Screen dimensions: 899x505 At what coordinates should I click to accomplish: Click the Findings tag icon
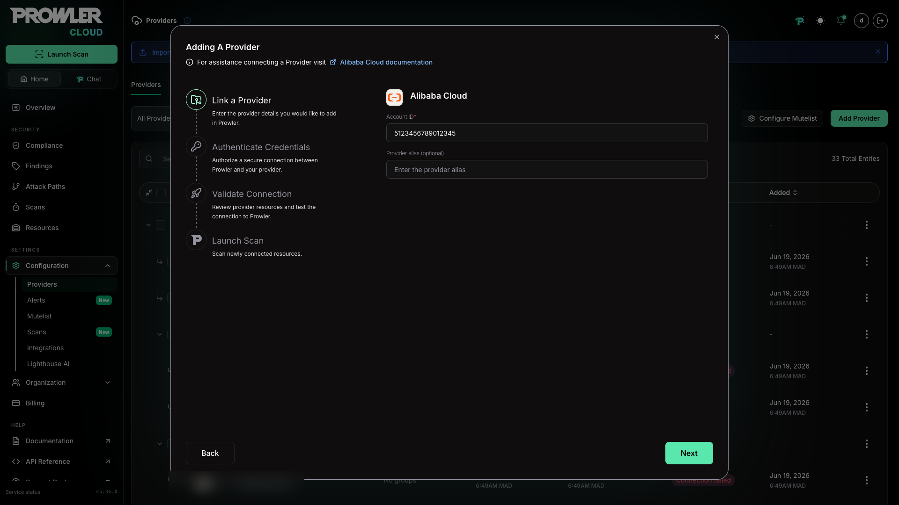(16, 166)
